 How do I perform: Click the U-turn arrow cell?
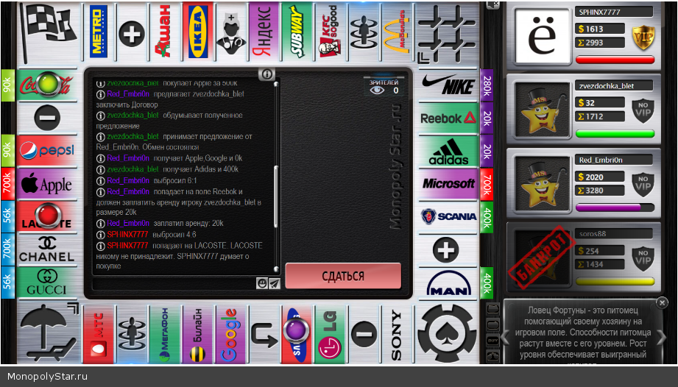click(264, 334)
